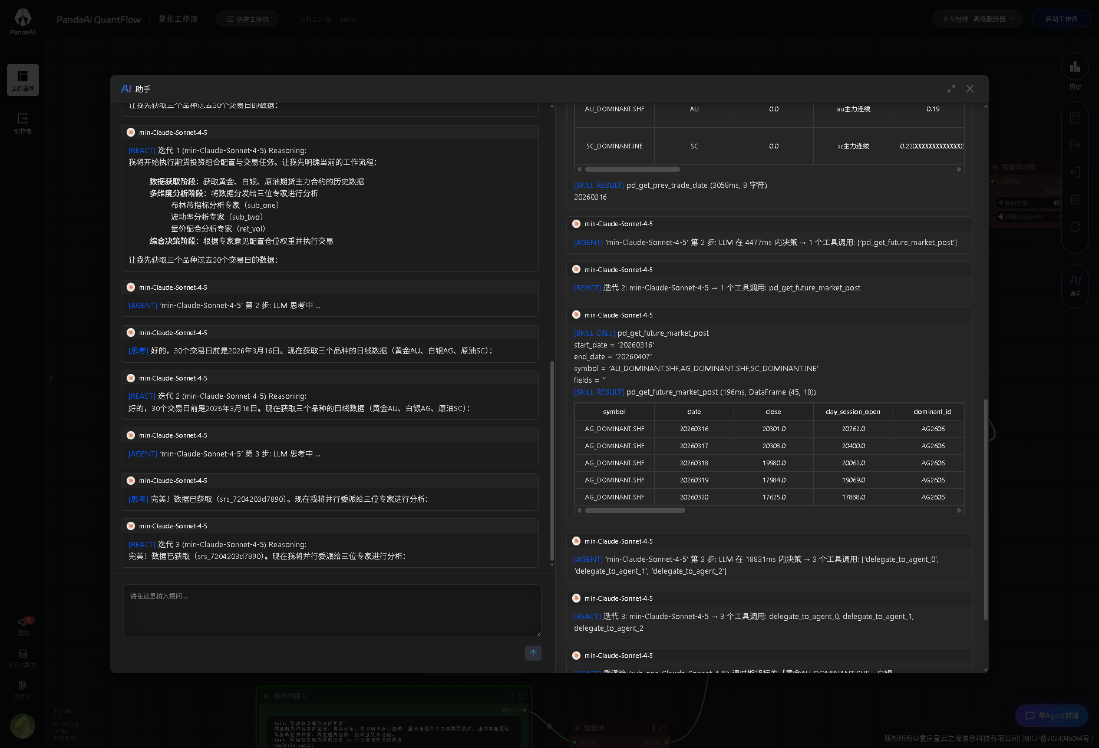Switch to the 创作者 creator tab
This screenshot has width=1099, height=748.
23,123
